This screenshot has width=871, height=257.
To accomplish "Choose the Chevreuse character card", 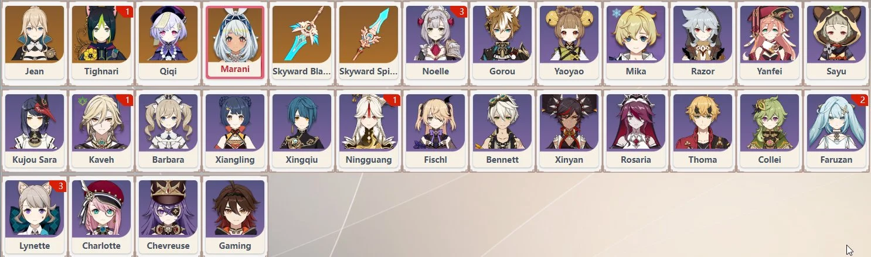I will coord(168,217).
